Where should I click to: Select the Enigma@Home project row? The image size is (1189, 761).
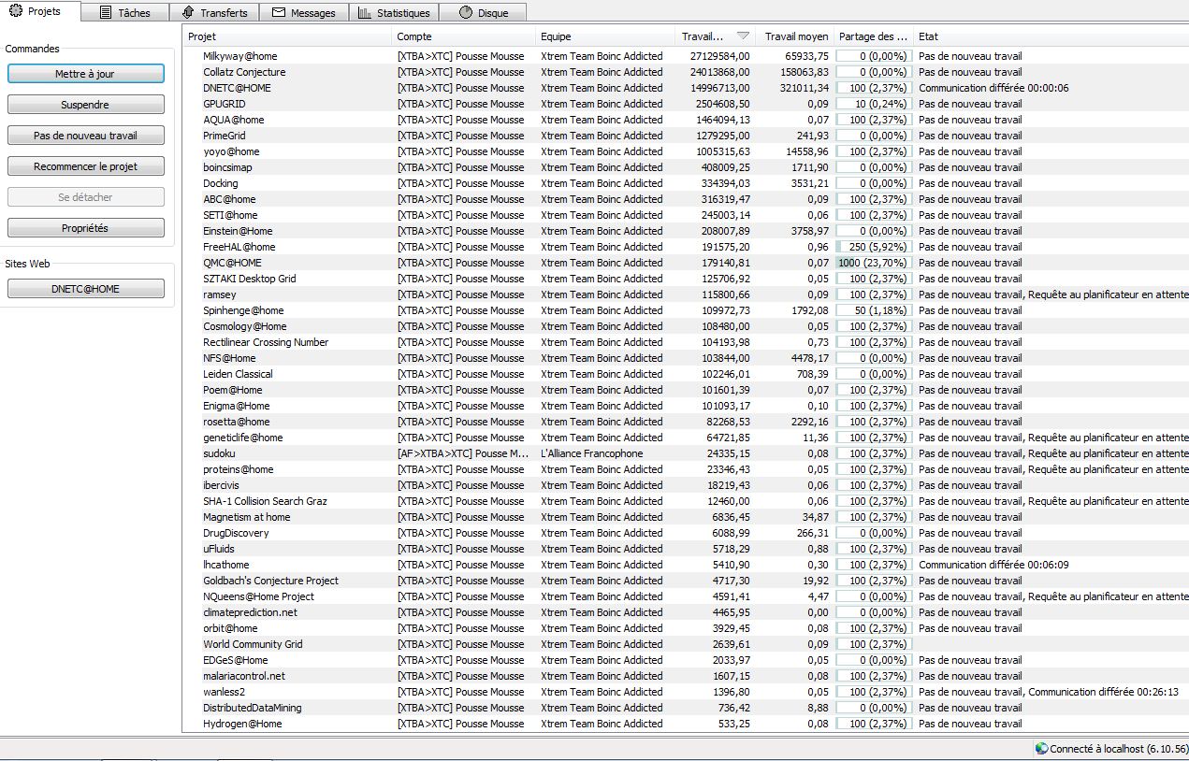686,406
